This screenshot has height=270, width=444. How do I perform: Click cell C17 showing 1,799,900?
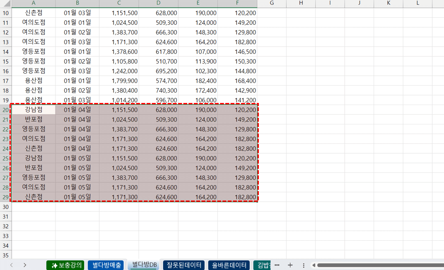tap(119, 81)
